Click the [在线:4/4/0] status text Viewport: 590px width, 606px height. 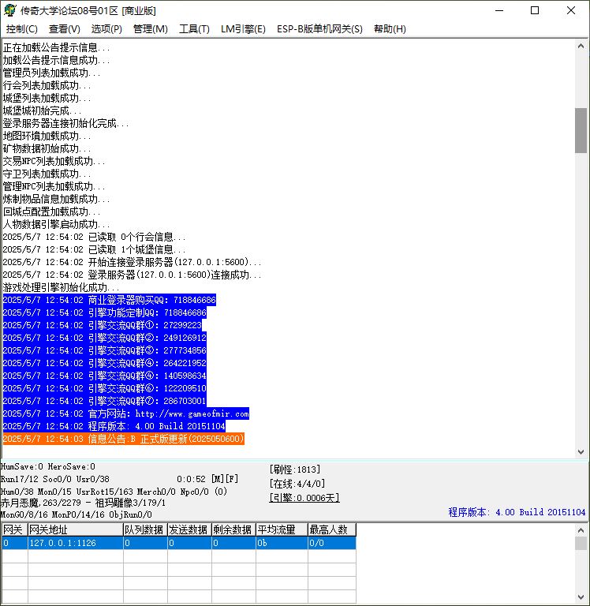[x=297, y=484]
